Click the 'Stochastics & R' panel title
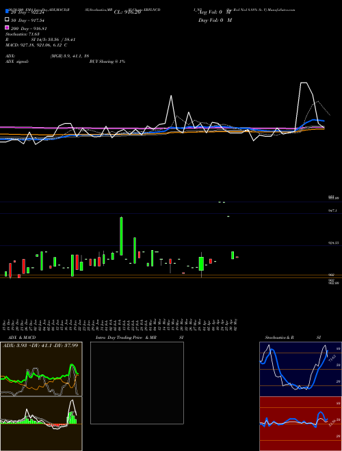Viewport: 342px width, 451px height. (x=280, y=338)
